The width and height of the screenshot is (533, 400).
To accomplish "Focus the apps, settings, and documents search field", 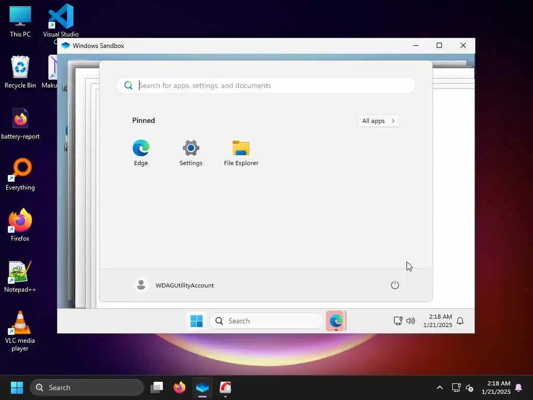I will pyautogui.click(x=265, y=85).
